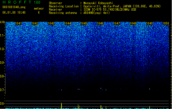Click the tallest yellow meteor echo spike
172x109 pixels.
click(62, 106)
